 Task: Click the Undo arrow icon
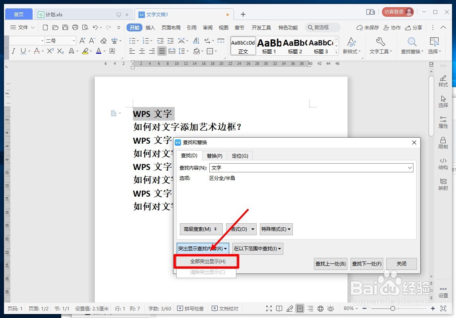coord(95,27)
